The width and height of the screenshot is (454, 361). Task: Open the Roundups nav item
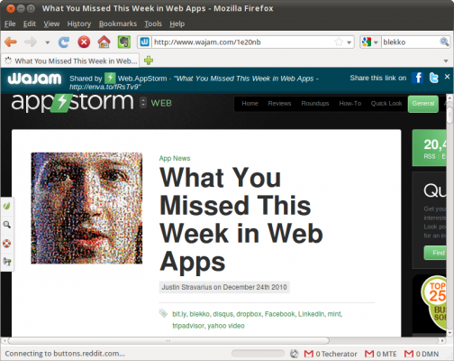[315, 104]
